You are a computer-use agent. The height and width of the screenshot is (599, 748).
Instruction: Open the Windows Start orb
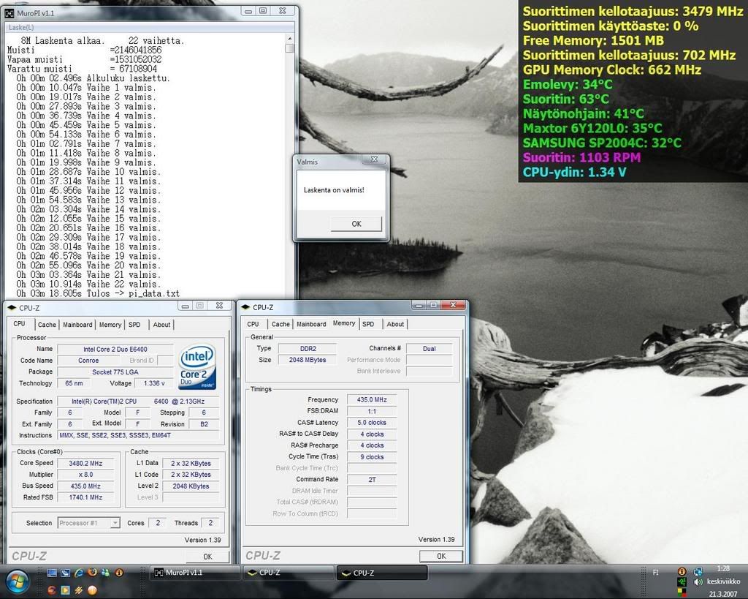[x=16, y=582]
